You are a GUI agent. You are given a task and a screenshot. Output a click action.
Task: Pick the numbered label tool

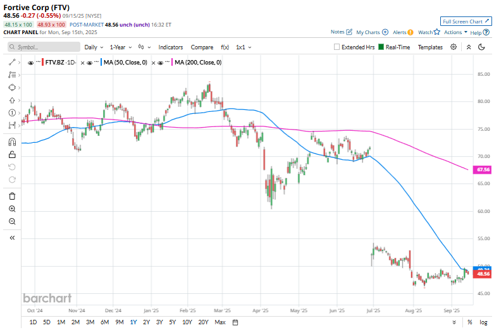[12, 113]
